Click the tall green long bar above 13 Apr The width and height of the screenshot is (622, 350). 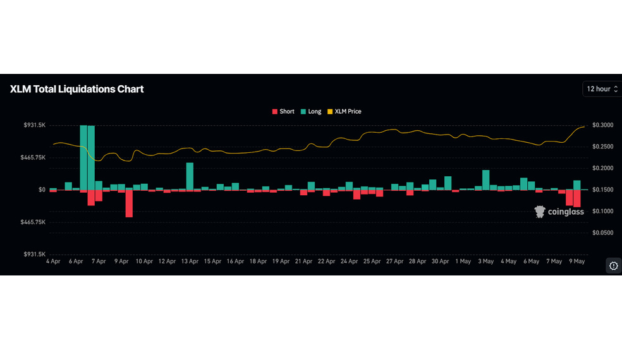coord(190,176)
